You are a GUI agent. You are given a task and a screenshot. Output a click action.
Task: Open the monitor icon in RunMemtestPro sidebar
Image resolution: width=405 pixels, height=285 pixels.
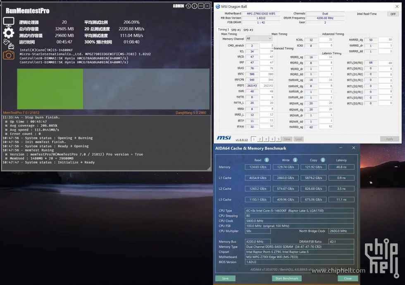[9, 22]
